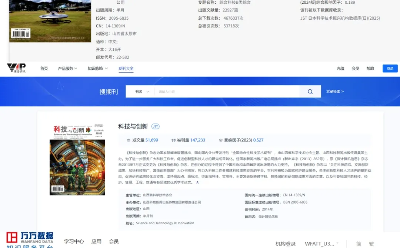Click the blue 登录 button
Image resolution: width=400 pixels, height=248 pixels.
[x=390, y=68]
